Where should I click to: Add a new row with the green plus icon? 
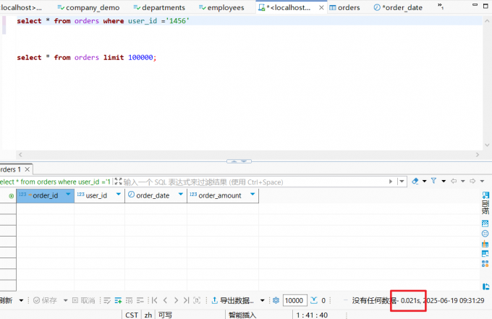coord(118,300)
